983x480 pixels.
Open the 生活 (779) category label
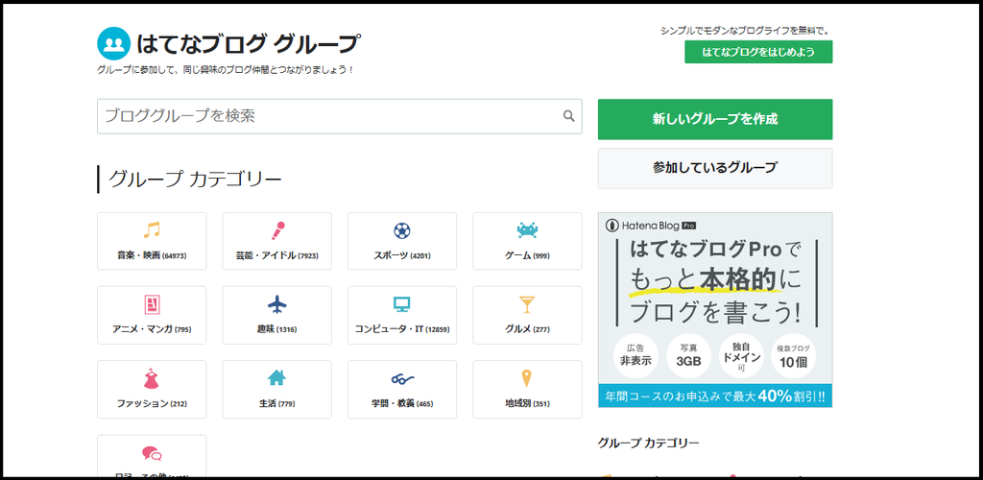tap(277, 403)
